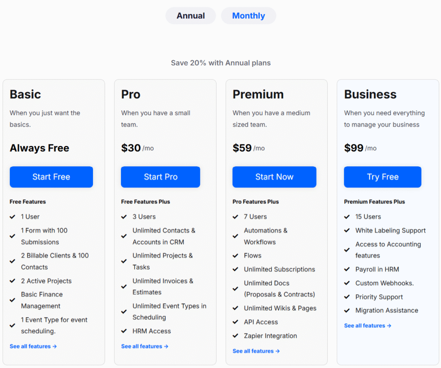Click checkmark icon beside 1 User
This screenshot has width=441, height=368.
12,217
